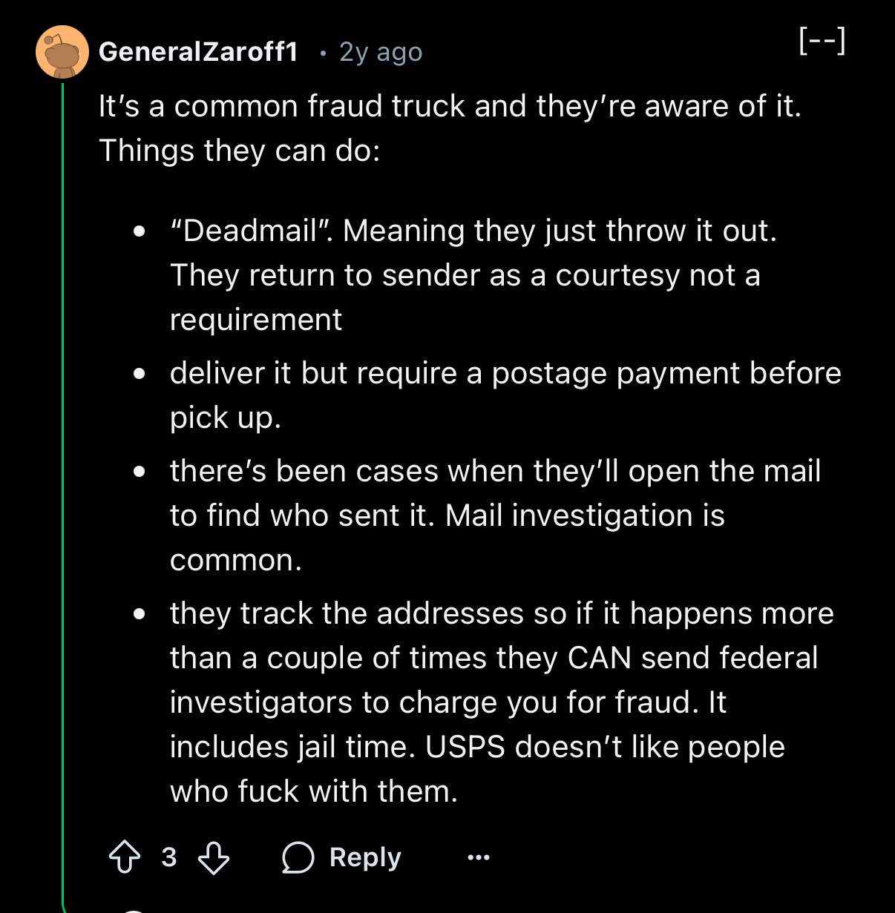Click the 2y ago timestamp
Screen dimensions: 895x913
[x=381, y=53]
